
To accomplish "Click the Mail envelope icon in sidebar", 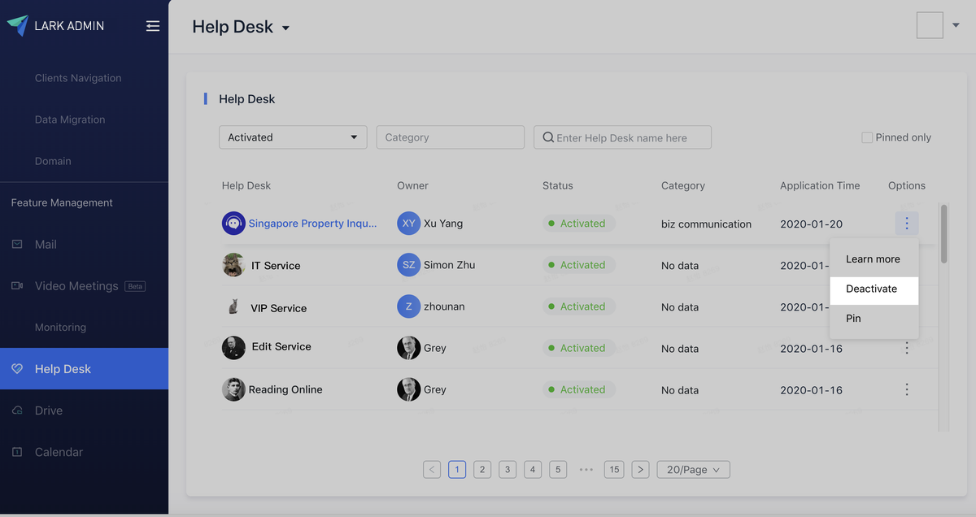I will [17, 245].
